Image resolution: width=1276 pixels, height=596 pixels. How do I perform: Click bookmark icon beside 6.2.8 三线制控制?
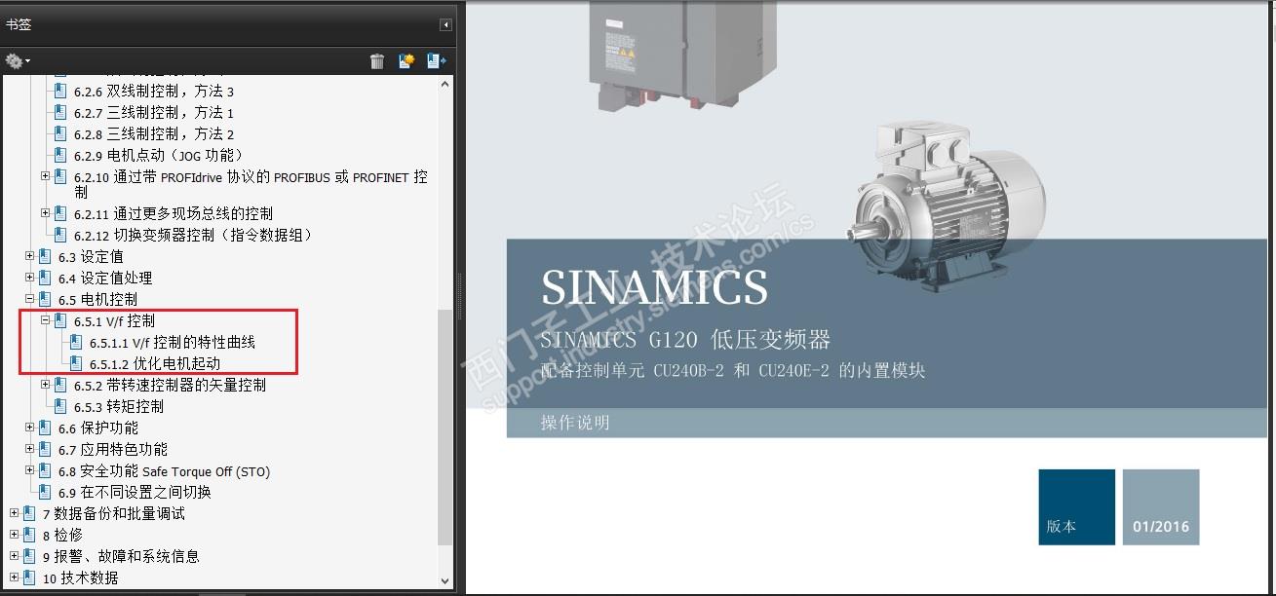click(60, 133)
